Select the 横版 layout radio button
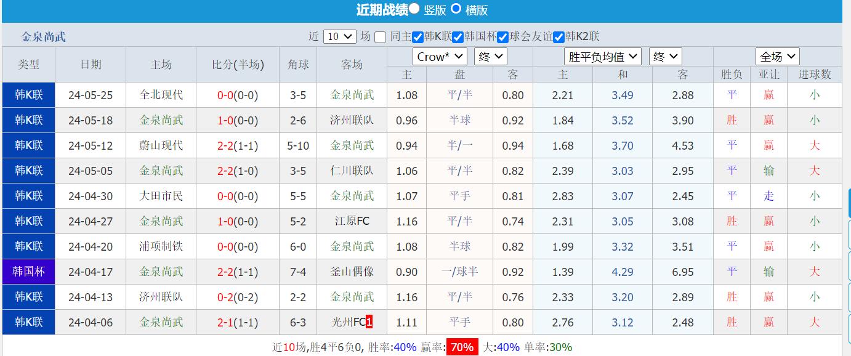Viewport: 851px width, 356px height. 456,10
